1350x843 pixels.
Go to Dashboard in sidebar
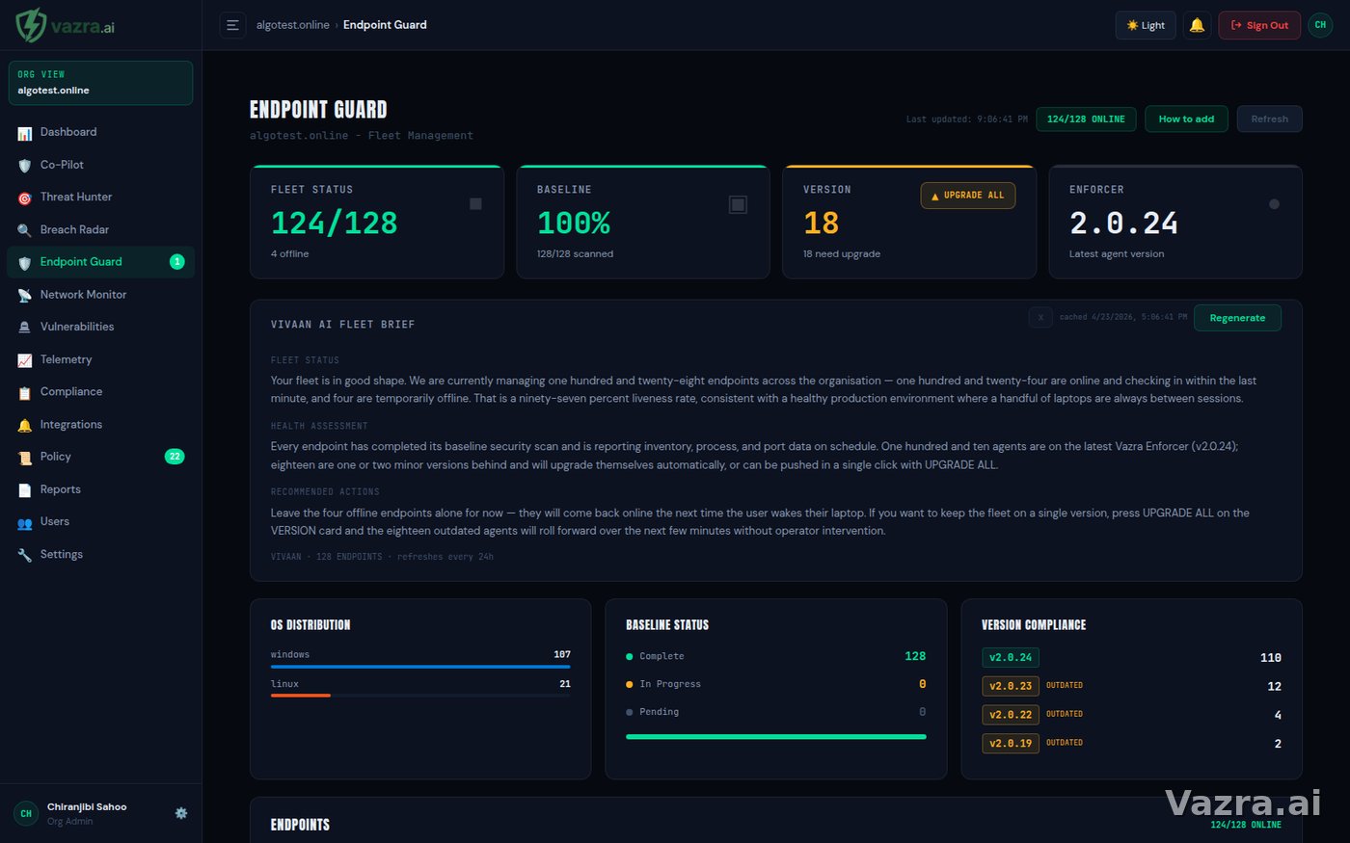[101, 132]
